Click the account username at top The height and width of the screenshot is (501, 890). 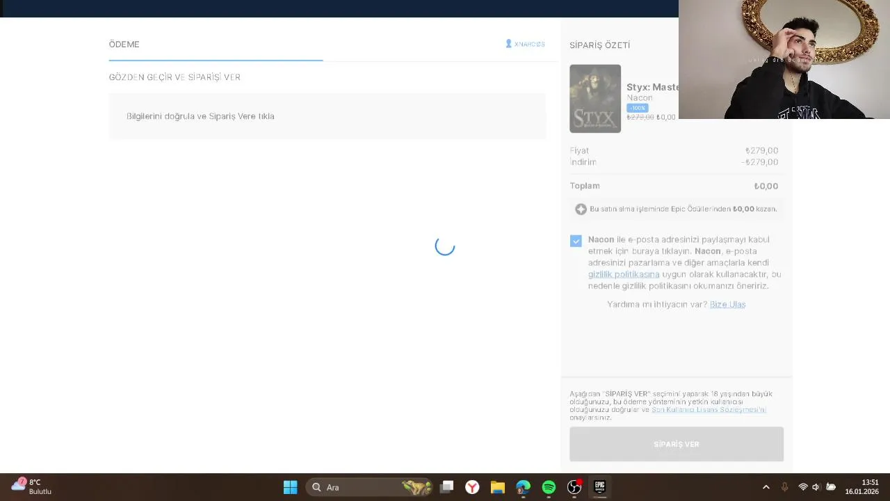(x=530, y=44)
